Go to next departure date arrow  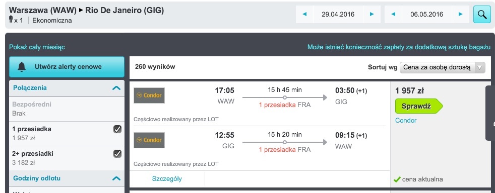[372, 14]
